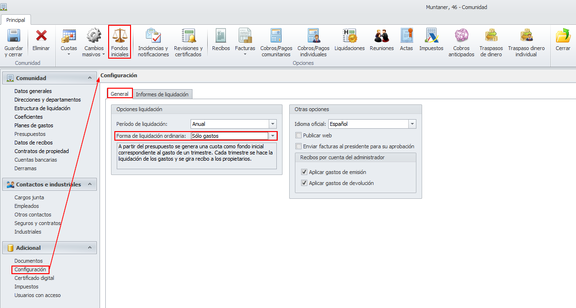This screenshot has height=308, width=576.
Task: Click the Eliminar red X icon
Action: (41, 36)
